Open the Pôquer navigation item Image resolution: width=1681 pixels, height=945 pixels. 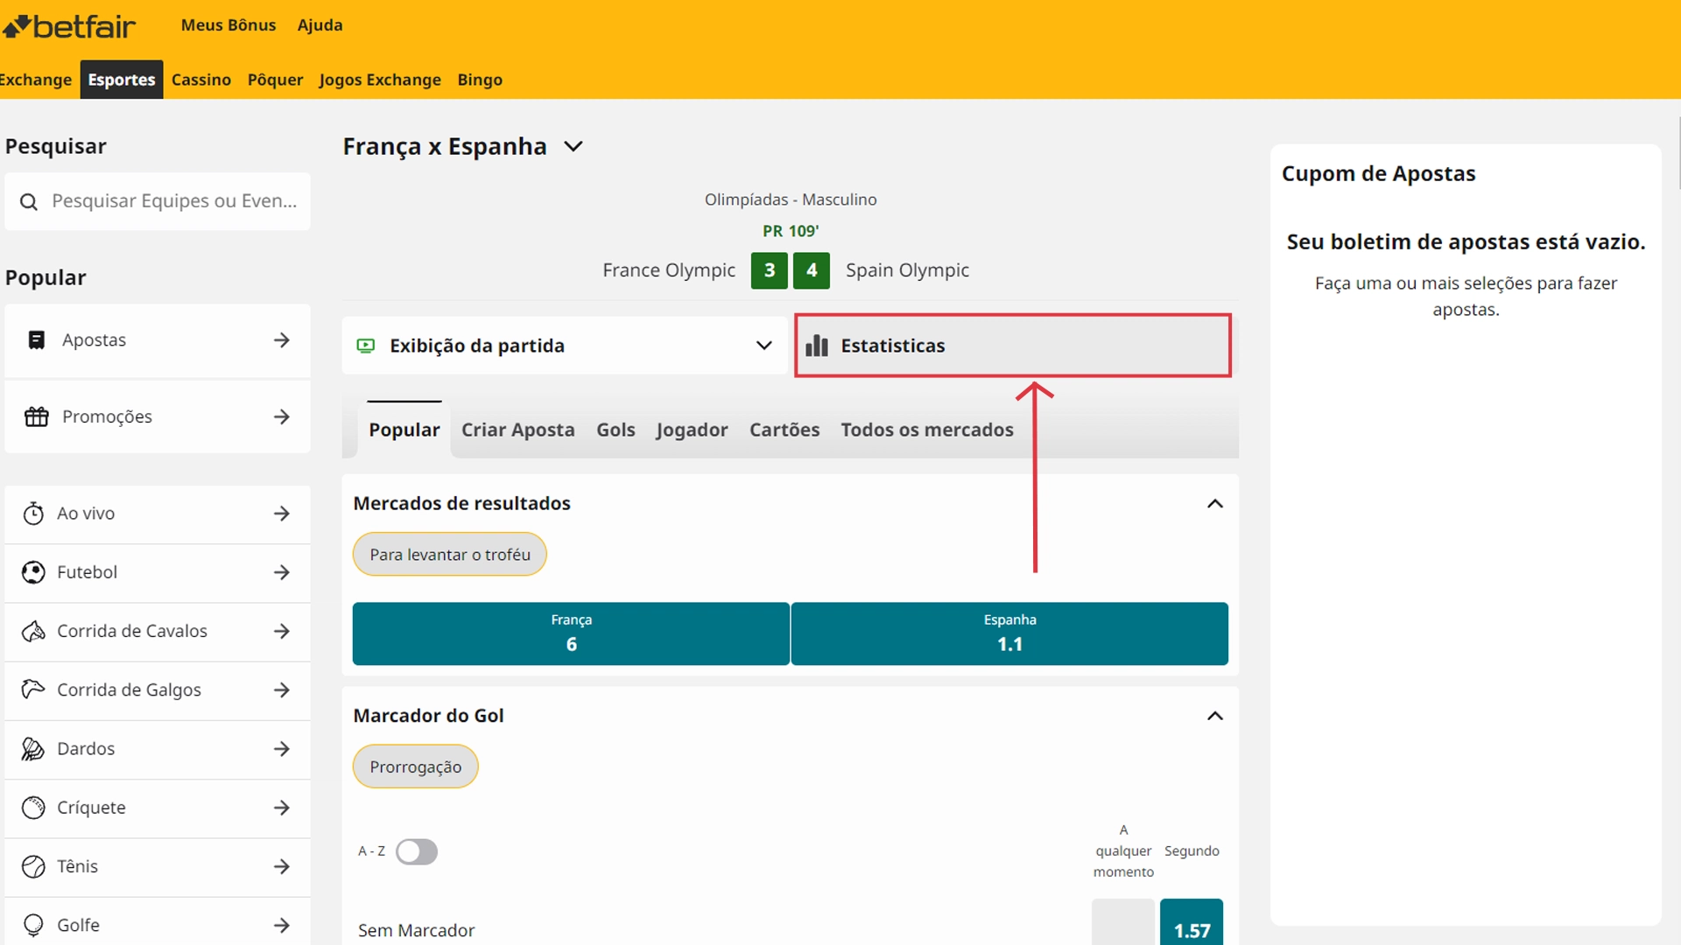coord(275,80)
